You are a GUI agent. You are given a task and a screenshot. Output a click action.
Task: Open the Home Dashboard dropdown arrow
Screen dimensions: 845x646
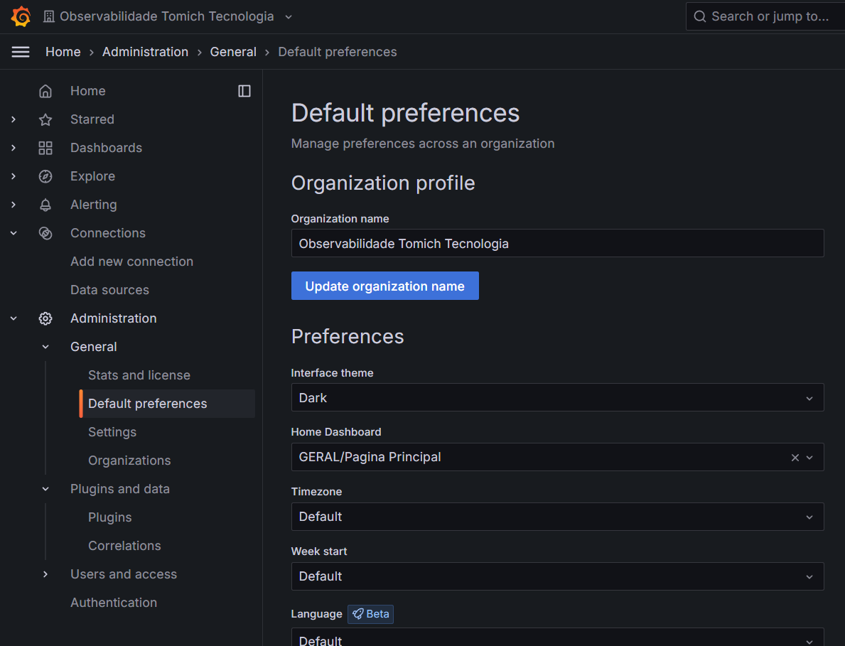809,458
